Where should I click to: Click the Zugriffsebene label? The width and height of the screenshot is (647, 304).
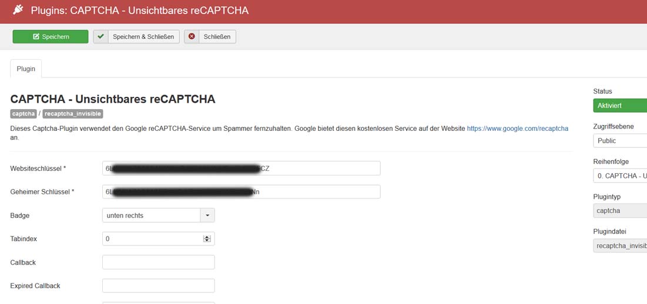pyautogui.click(x=614, y=126)
